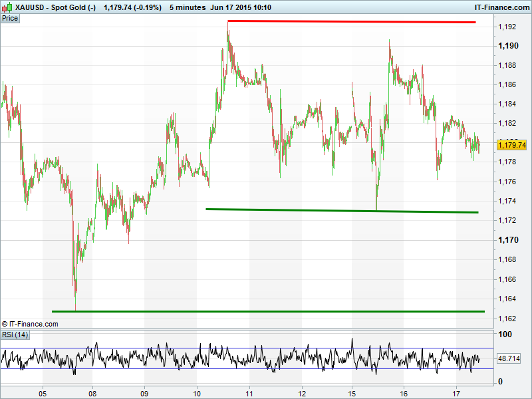The image size is (532, 399).
Task: Click date label 10 on time axis
Action: pos(197,392)
